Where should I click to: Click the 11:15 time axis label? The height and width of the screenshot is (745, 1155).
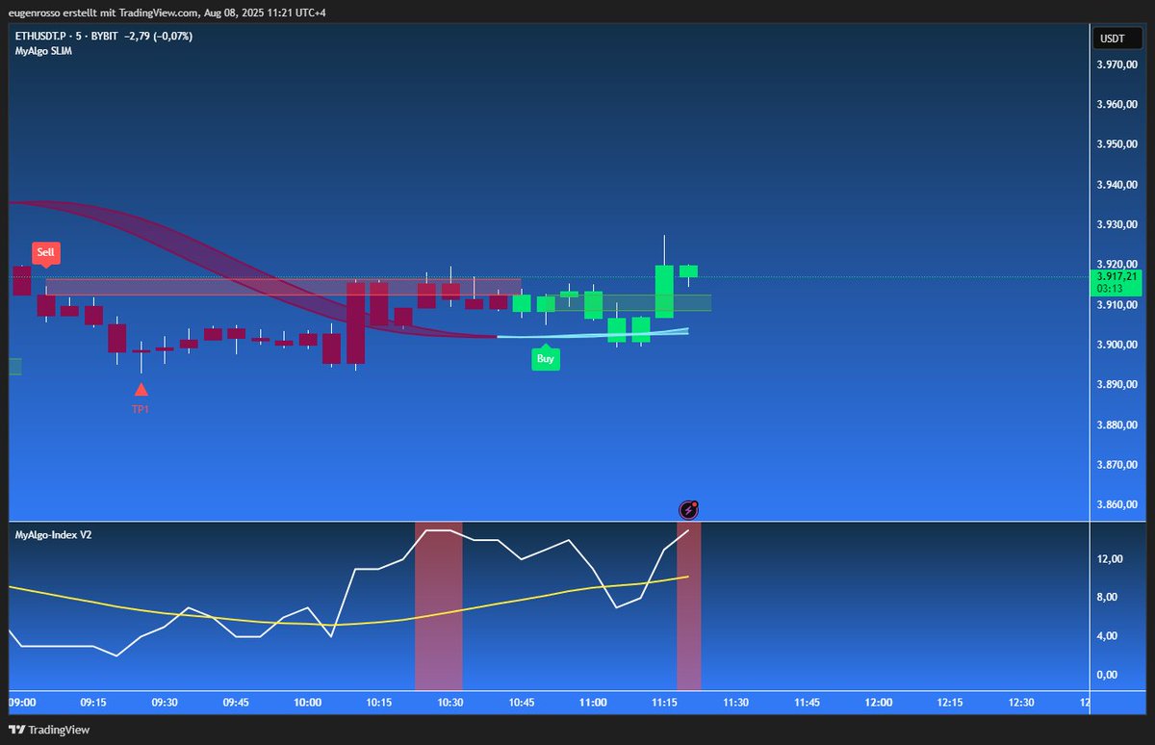[x=664, y=703]
